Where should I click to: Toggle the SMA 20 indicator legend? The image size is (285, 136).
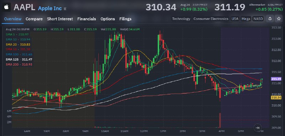[x=18, y=44]
